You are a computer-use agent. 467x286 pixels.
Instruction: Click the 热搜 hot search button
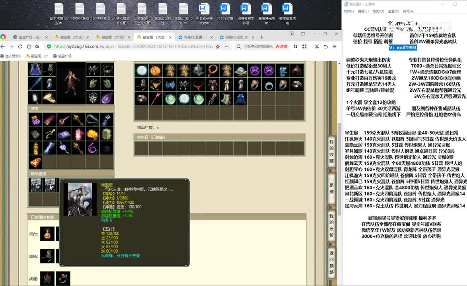[x=282, y=46]
